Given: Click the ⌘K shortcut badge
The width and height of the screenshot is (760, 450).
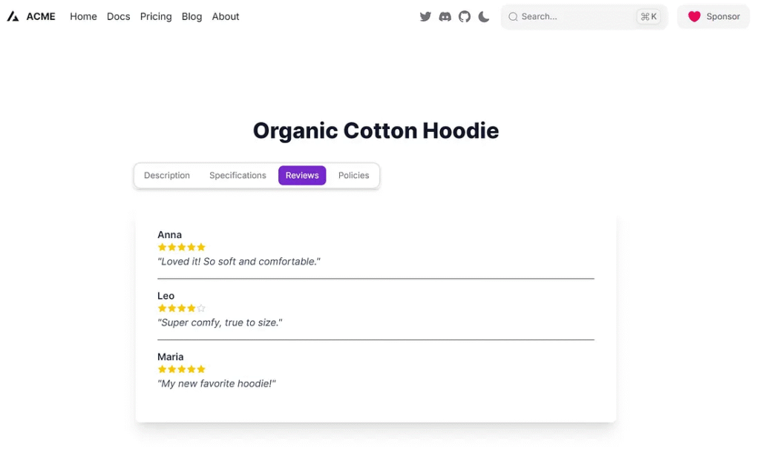Looking at the screenshot, I should (x=648, y=16).
